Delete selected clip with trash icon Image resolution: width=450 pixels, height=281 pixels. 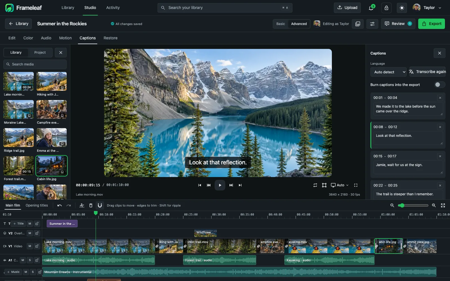pos(91,205)
